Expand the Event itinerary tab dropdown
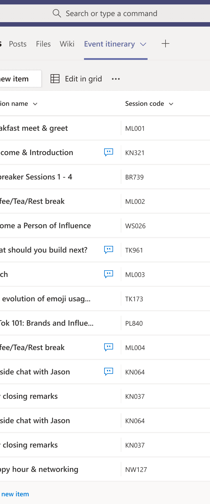This screenshot has height=504, width=210. 143,44
